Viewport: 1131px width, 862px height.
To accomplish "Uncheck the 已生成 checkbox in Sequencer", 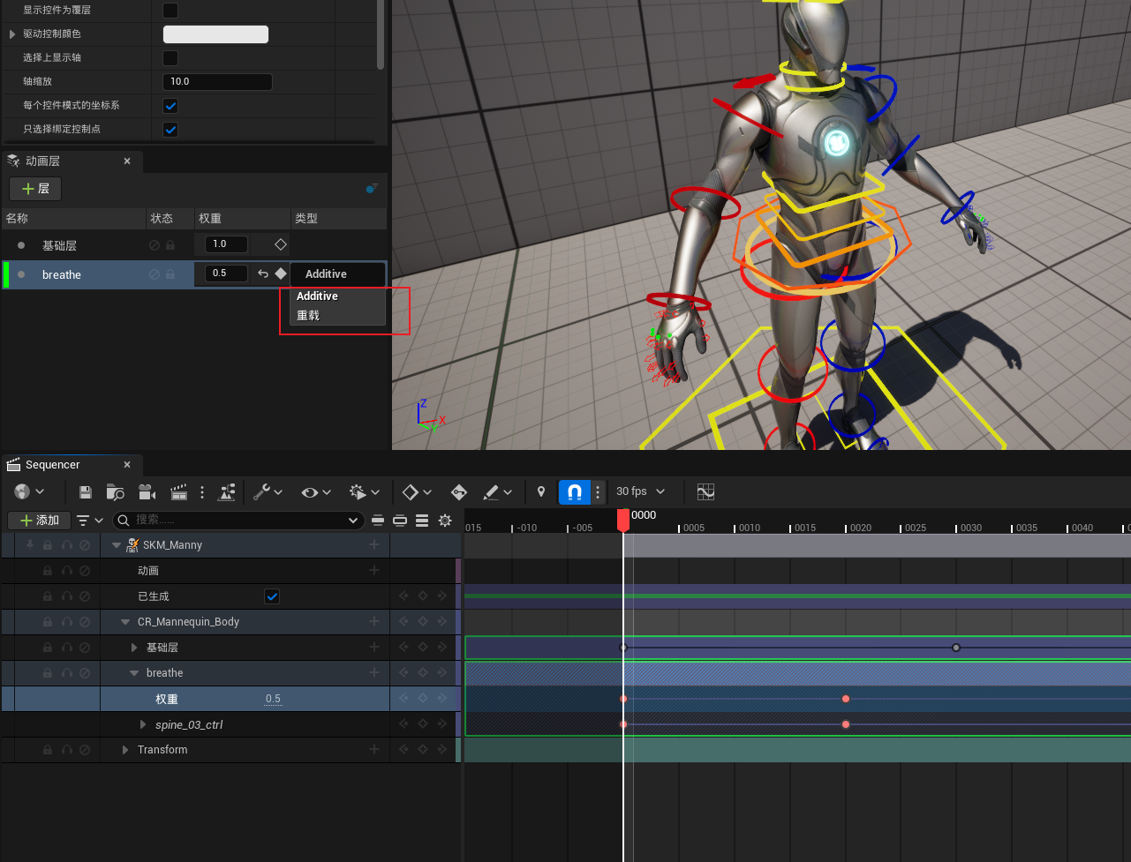I will pyautogui.click(x=272, y=596).
